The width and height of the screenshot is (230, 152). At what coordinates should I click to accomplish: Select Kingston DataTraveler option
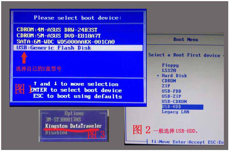pyautogui.click(x=73, y=126)
